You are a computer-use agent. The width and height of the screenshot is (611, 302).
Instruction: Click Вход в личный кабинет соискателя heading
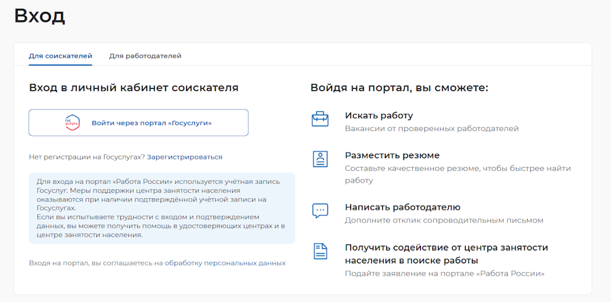tap(134, 88)
